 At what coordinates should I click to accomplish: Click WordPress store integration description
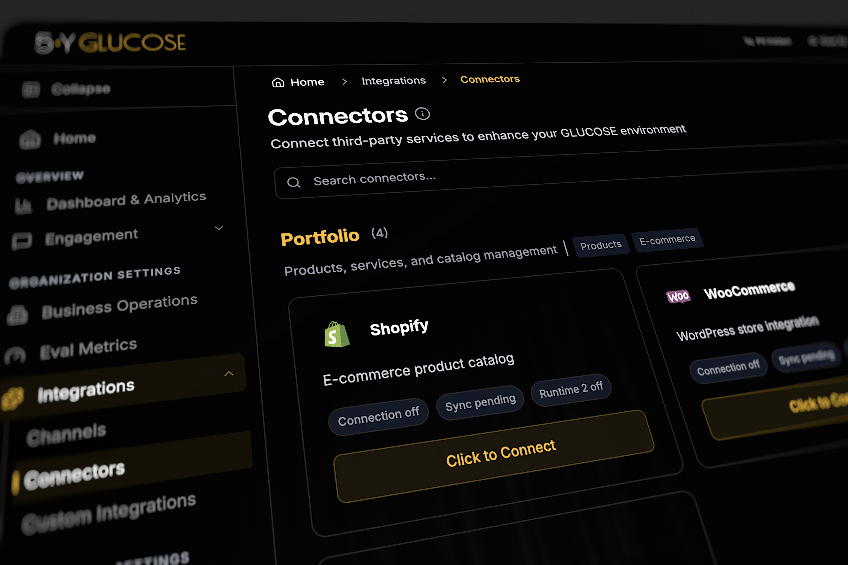point(748,328)
